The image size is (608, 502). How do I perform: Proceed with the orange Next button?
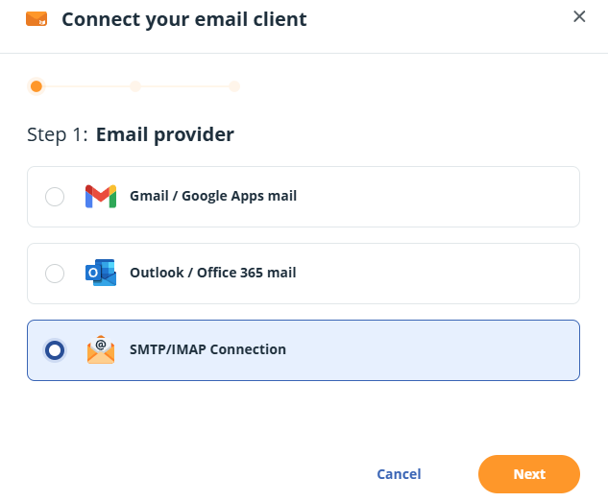click(529, 474)
